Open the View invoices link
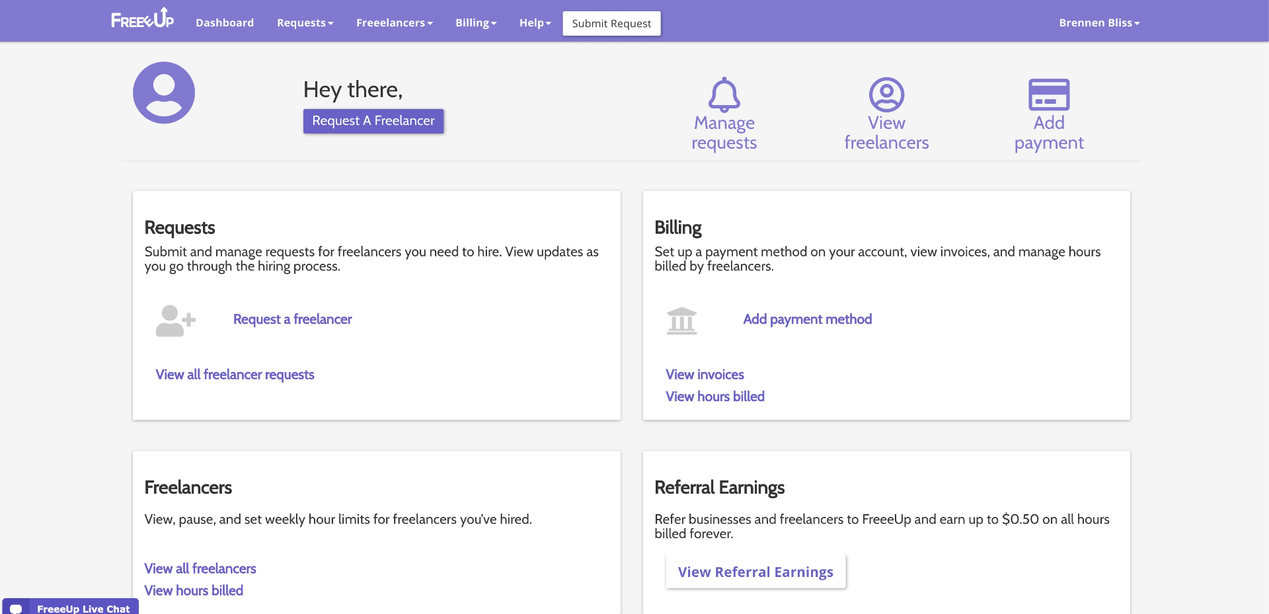 705,375
